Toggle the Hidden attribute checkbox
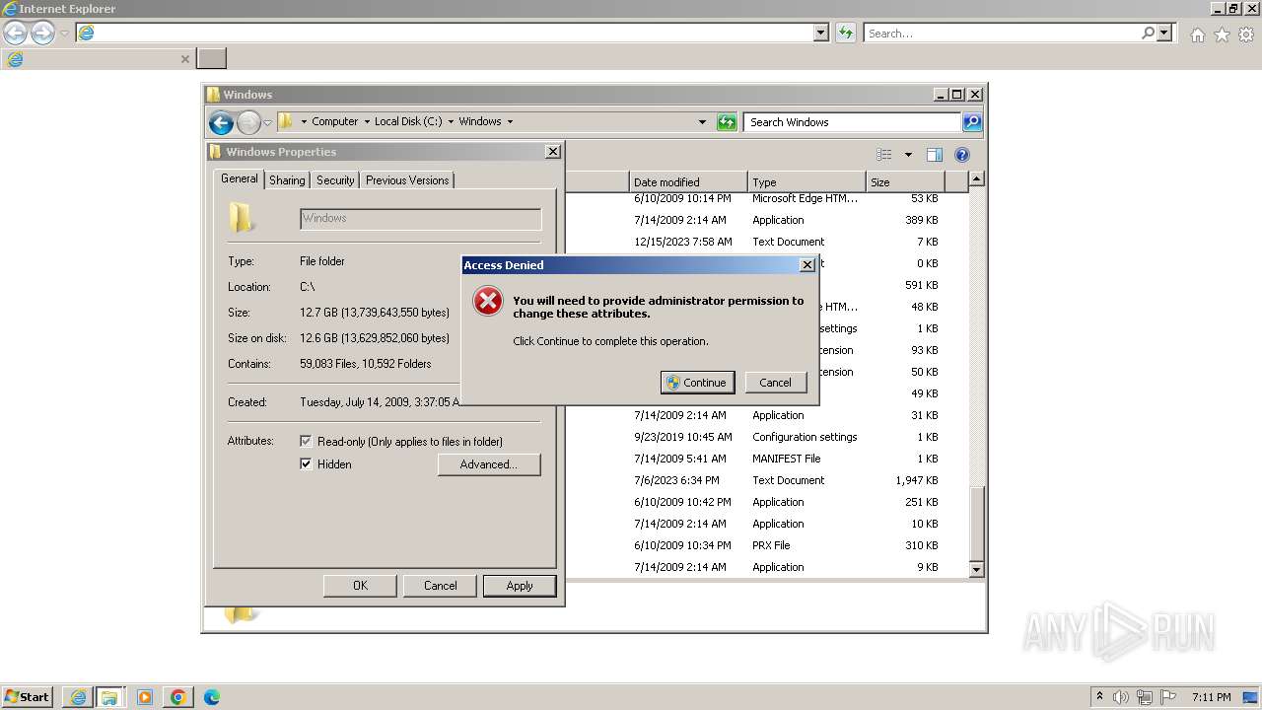Image resolution: width=1262 pixels, height=710 pixels. click(x=306, y=464)
